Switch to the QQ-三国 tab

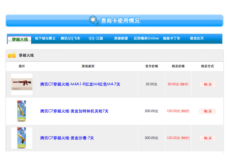96,38
